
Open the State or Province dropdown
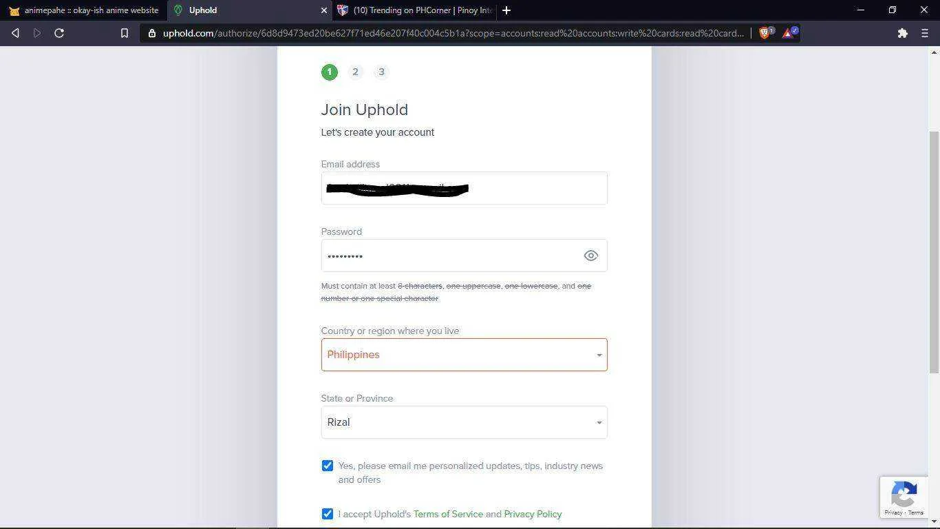464,422
